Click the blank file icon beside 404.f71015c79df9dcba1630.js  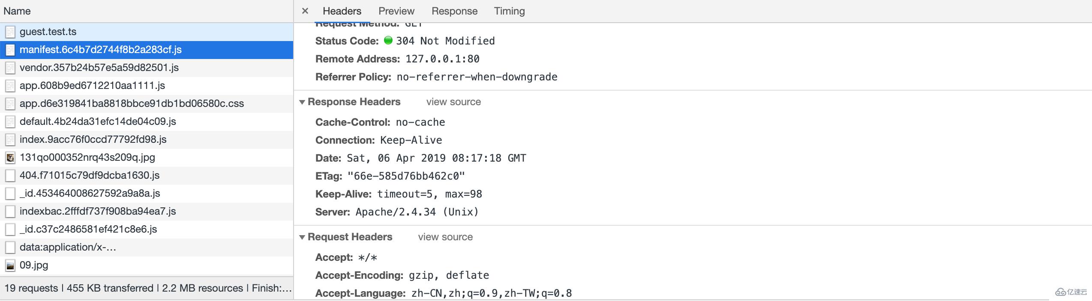pyautogui.click(x=10, y=175)
